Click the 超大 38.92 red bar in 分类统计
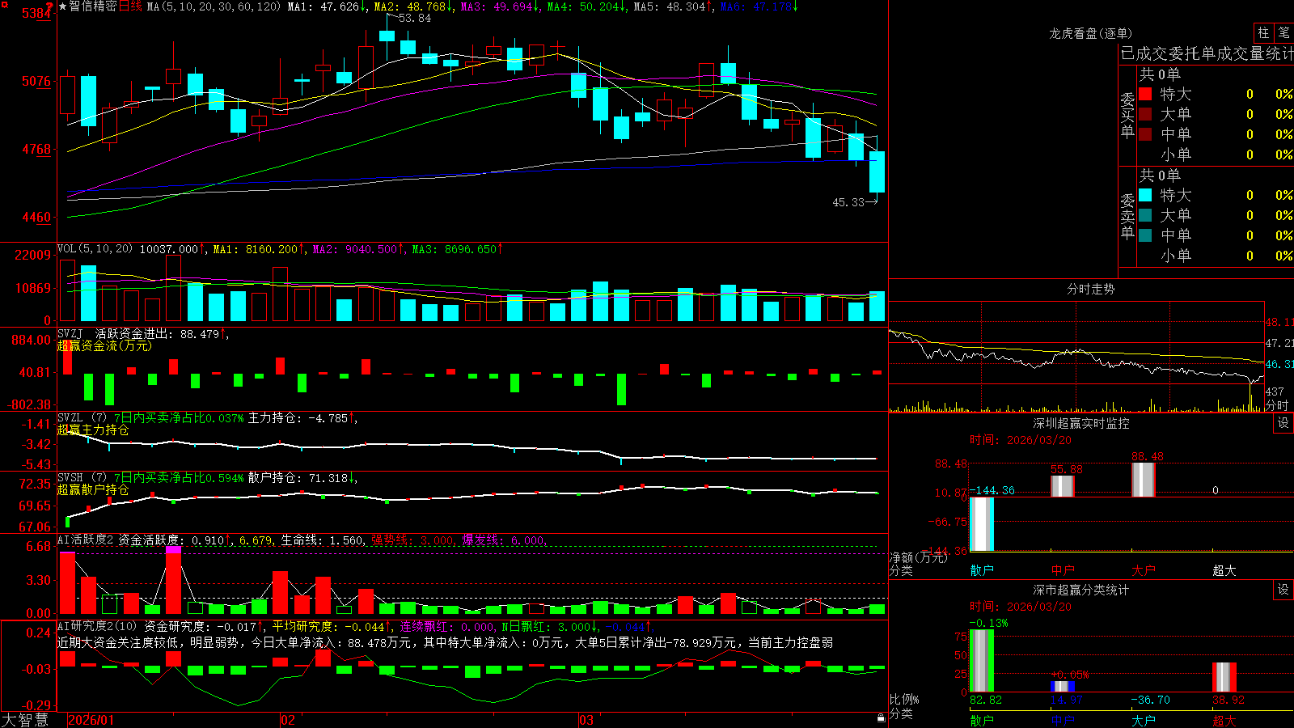1294x728 pixels. 1224,678
